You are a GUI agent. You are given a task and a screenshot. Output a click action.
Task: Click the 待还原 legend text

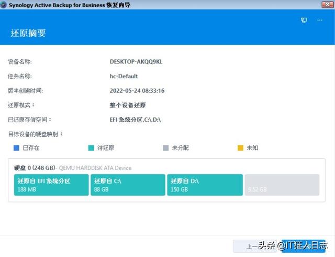[x=106, y=148]
